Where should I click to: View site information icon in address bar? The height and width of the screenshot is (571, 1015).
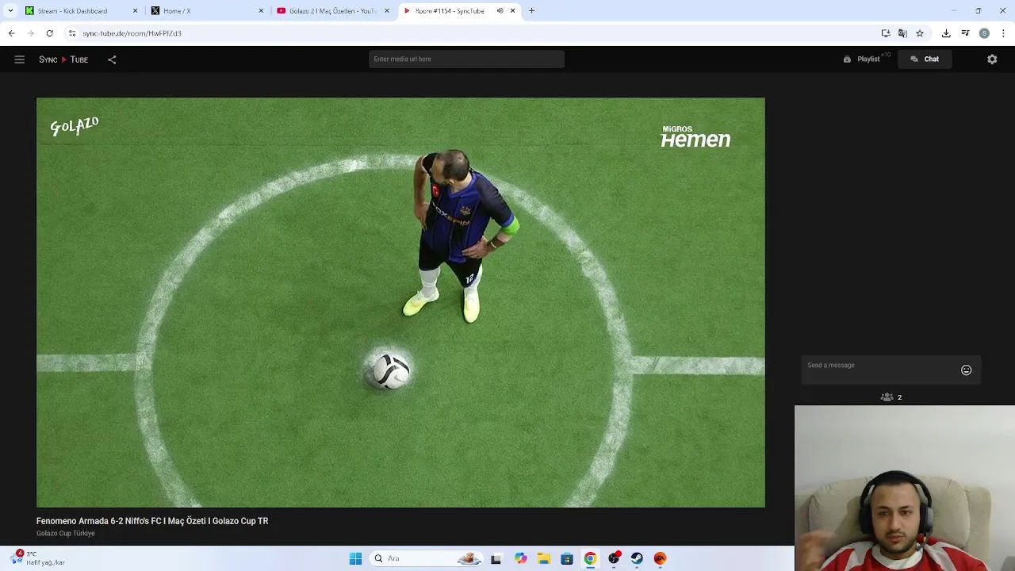tap(72, 33)
